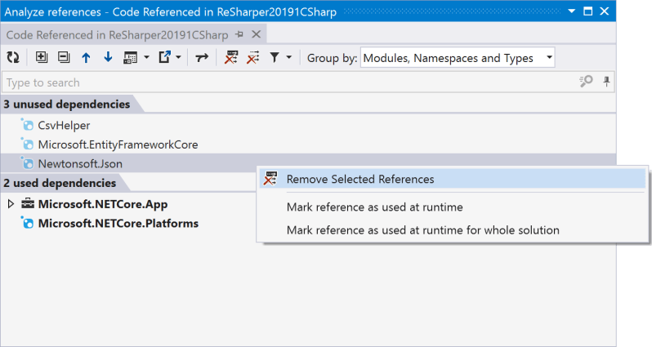
Task: Click the Filter funnel icon
Action: pos(275,57)
